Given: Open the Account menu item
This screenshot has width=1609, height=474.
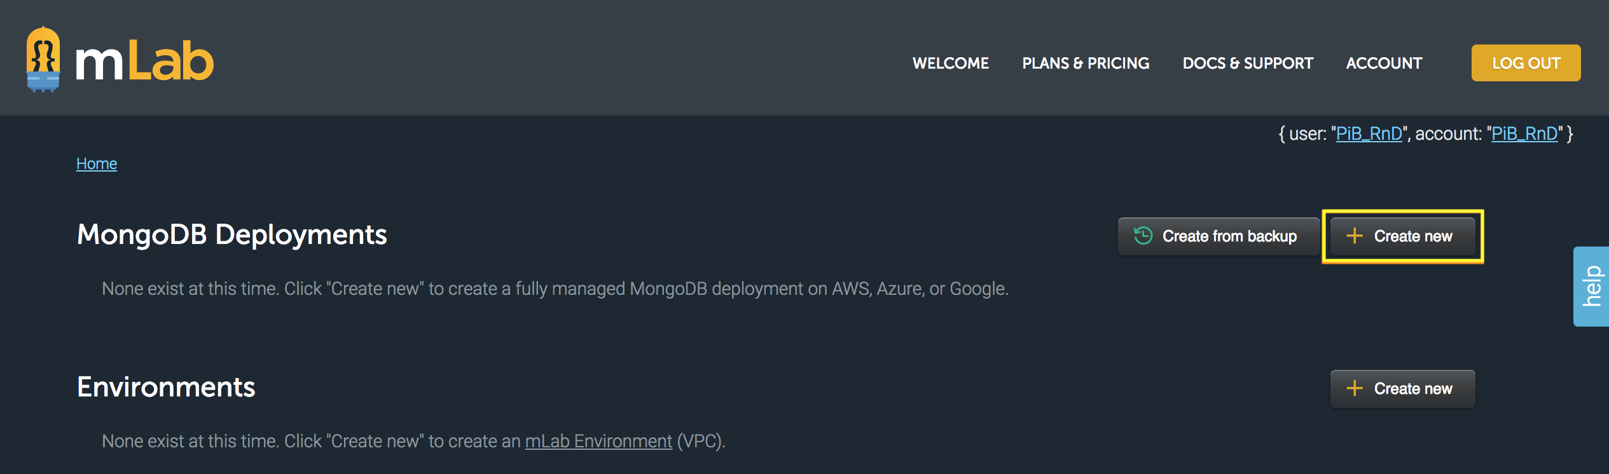Looking at the screenshot, I should pos(1384,64).
